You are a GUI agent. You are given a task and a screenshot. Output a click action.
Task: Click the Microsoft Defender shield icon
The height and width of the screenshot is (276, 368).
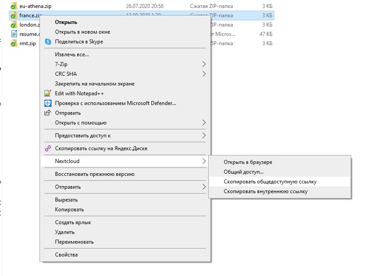pyautogui.click(x=48, y=103)
